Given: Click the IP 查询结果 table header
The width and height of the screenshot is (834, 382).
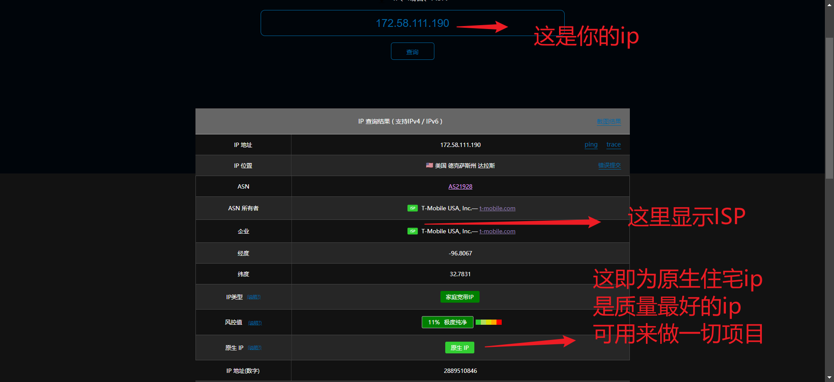Looking at the screenshot, I should point(412,121).
